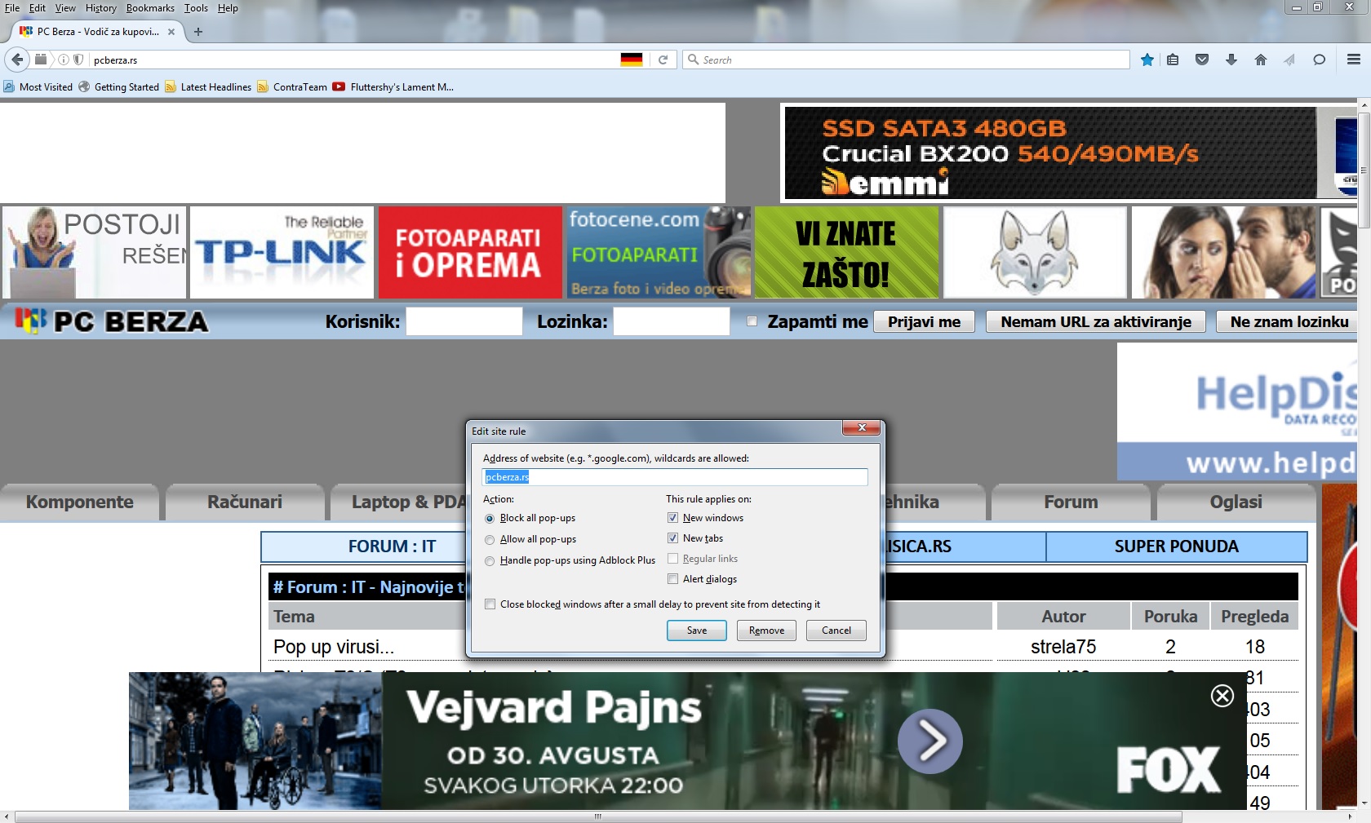Enable Close blocked windows after delay checkbox
1371x823 pixels.
tap(490, 604)
